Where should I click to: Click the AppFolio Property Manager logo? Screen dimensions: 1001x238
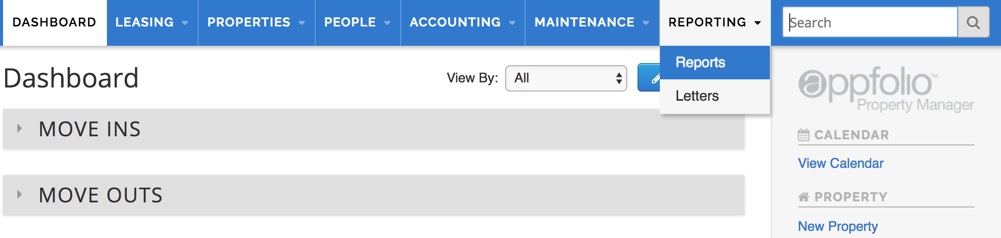(885, 88)
